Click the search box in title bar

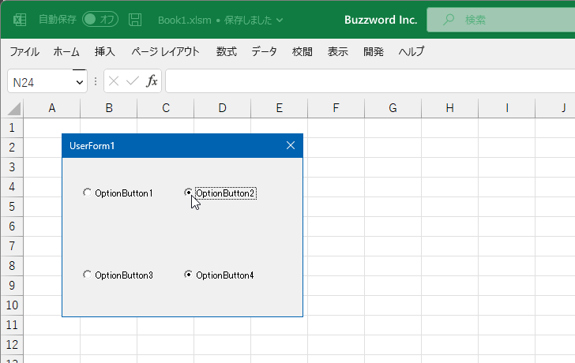501,20
